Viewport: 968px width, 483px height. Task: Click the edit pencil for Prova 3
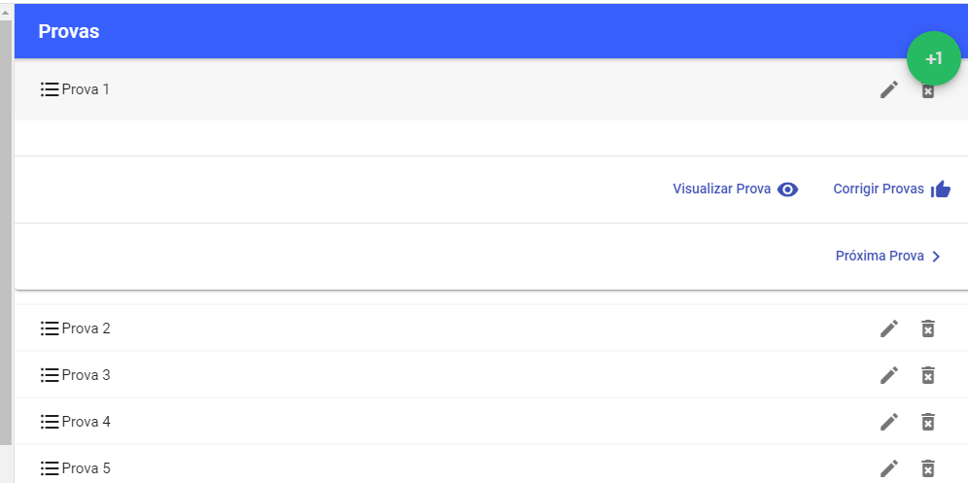(x=888, y=375)
